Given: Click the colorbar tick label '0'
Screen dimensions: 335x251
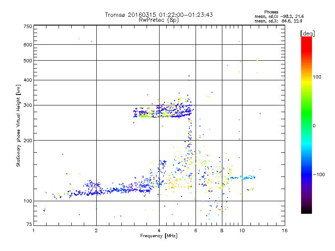Looking at the screenshot, I should 314,126.
